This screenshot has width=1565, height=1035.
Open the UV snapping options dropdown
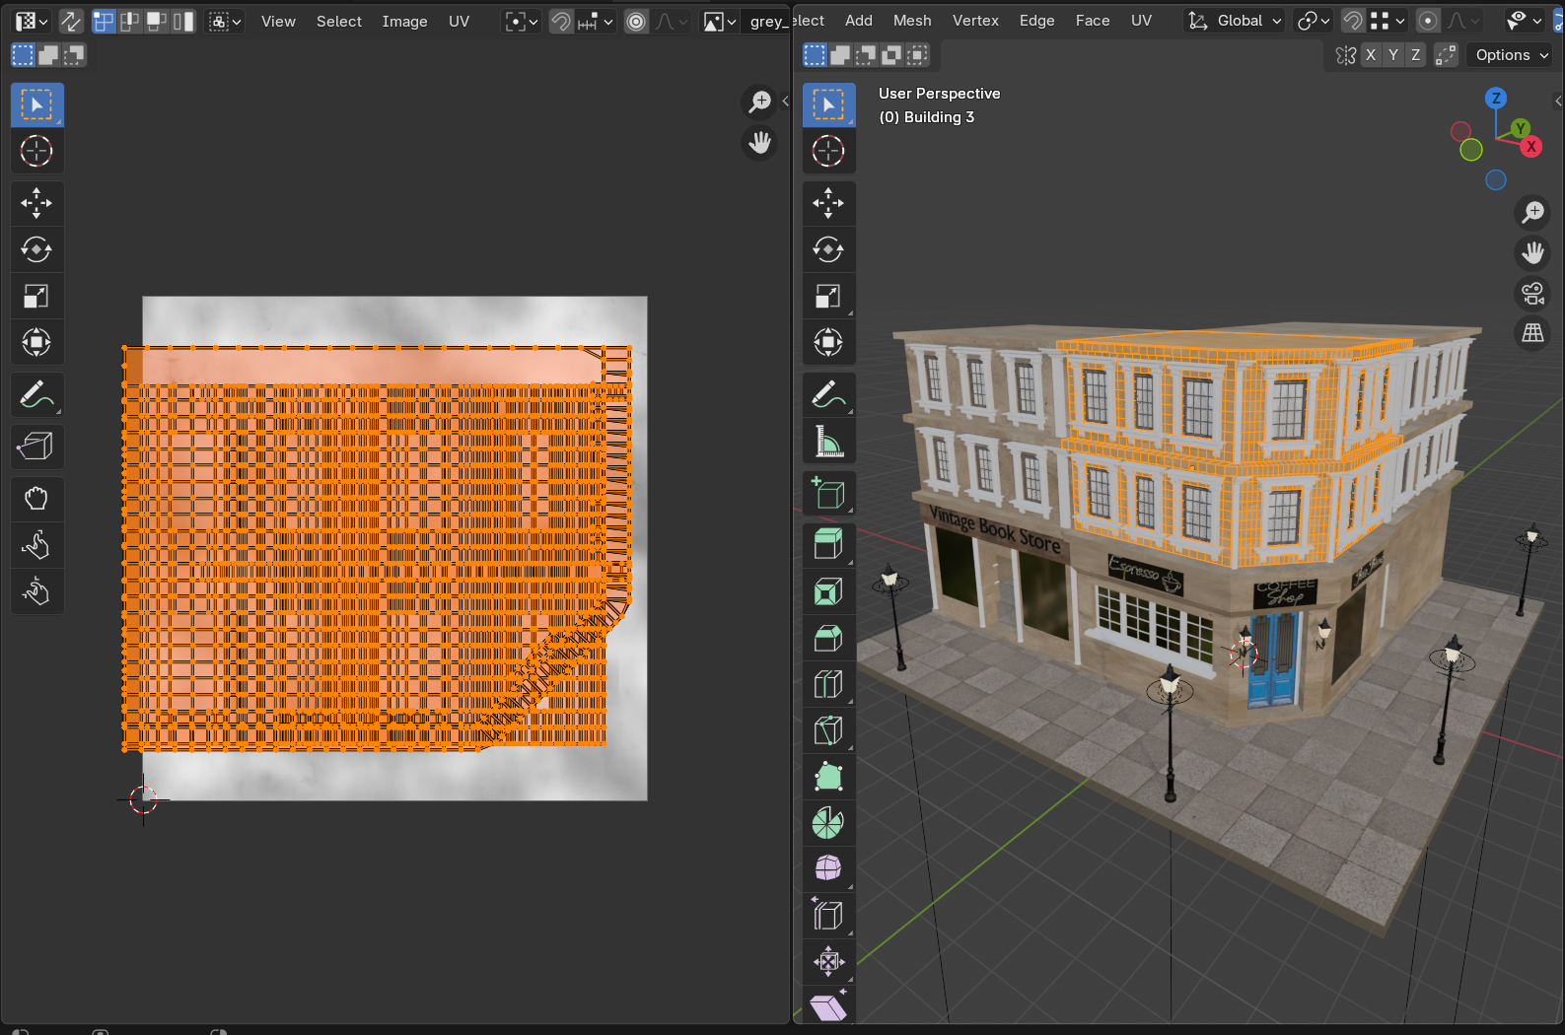pos(596,21)
